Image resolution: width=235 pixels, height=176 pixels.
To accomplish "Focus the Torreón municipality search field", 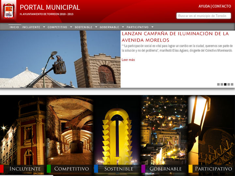I will [203, 16].
